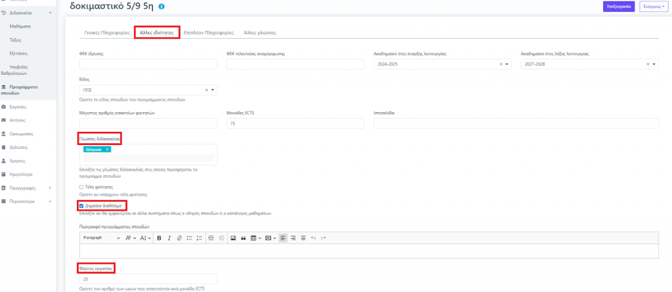Viewport: 672px width, 292px height.
Task: Insert a block quote in the description
Action: click(x=243, y=238)
